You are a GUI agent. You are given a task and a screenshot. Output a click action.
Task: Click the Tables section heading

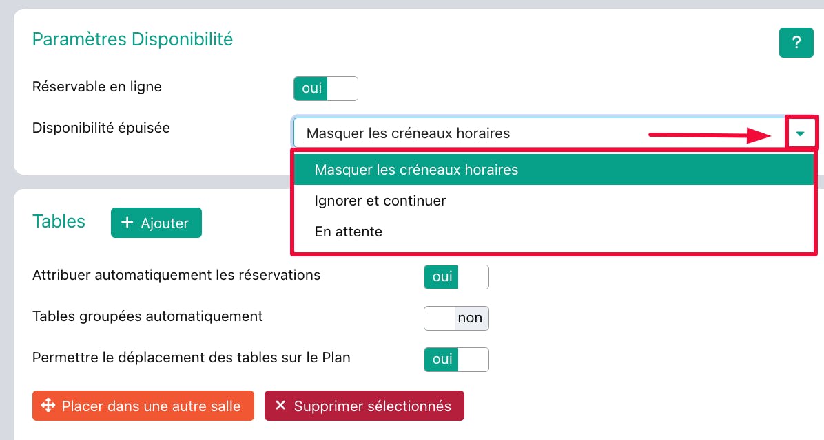(x=59, y=221)
